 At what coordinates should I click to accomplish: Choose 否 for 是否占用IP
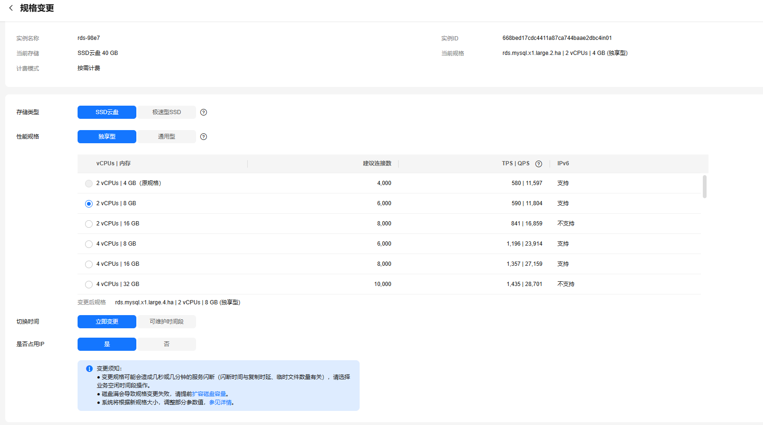166,344
